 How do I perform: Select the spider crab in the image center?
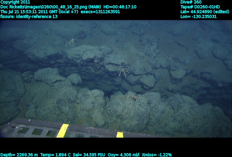click(123, 69)
